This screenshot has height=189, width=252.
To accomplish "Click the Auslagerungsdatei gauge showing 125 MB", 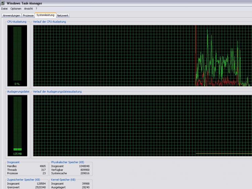I will [17, 126].
